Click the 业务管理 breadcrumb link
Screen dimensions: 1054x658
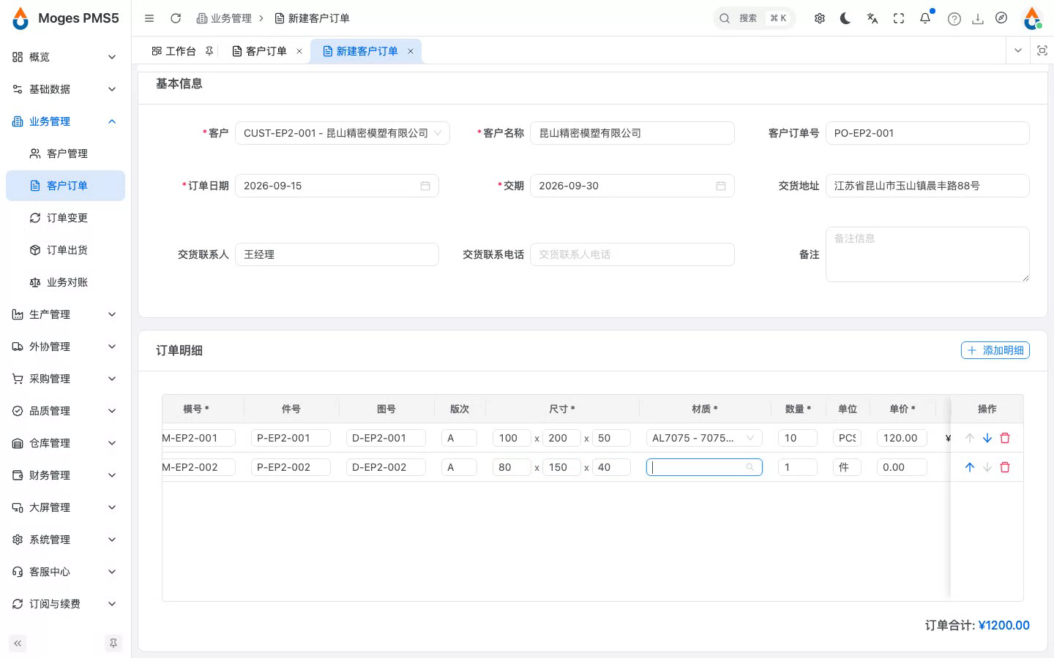pos(224,18)
